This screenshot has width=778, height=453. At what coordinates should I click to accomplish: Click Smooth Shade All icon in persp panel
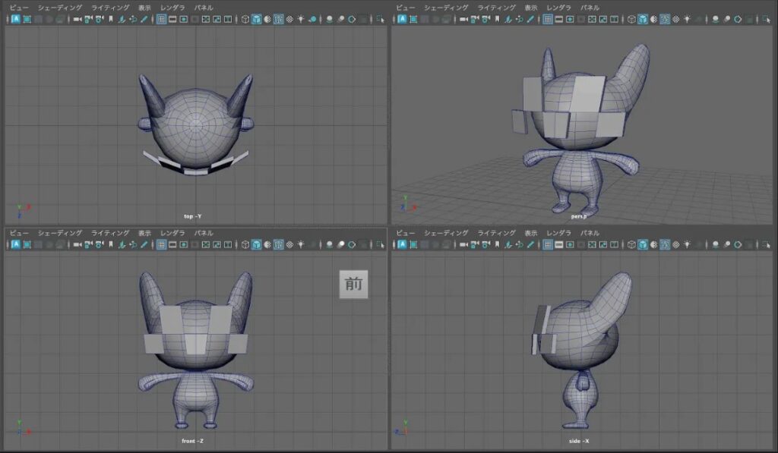[x=643, y=19]
